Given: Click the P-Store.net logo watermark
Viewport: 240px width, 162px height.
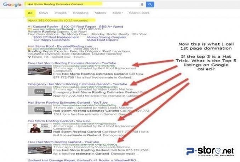Looking at the screenshot, I should pyautogui.click(x=211, y=151).
